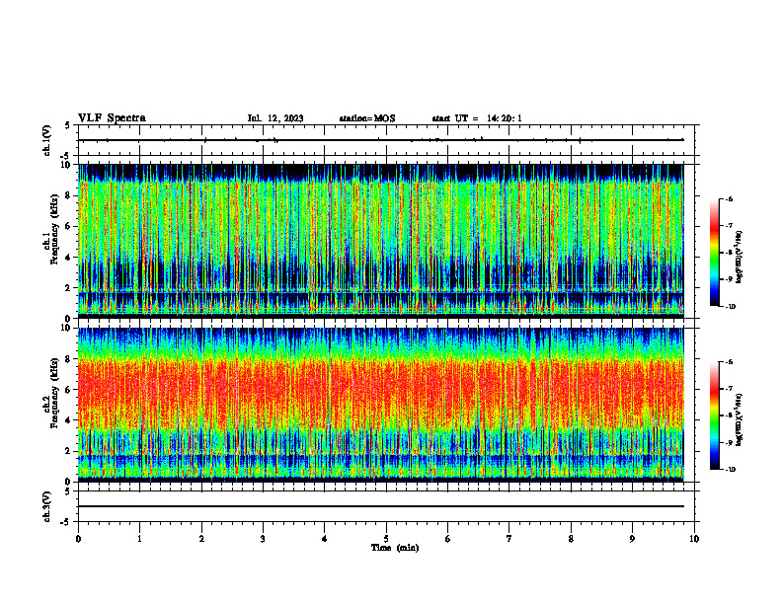782x604 pixels.
Task: Click time axis tick label "0"
Action: pyautogui.click(x=78, y=539)
